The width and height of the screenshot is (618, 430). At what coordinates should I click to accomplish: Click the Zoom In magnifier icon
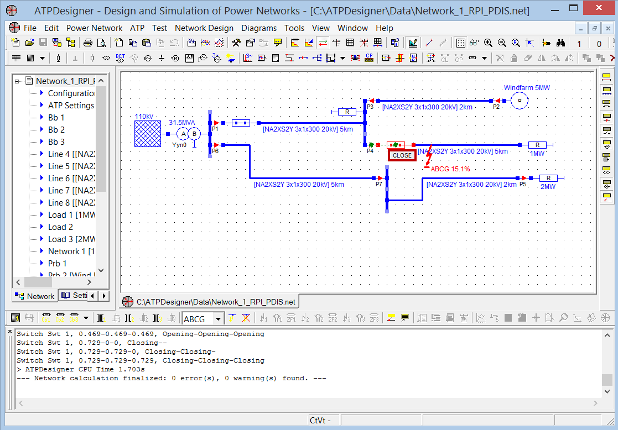(x=488, y=43)
